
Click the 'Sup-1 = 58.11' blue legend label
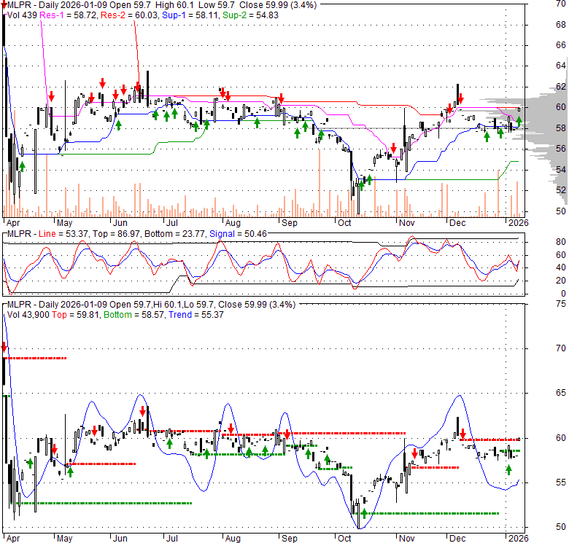pyautogui.click(x=191, y=15)
